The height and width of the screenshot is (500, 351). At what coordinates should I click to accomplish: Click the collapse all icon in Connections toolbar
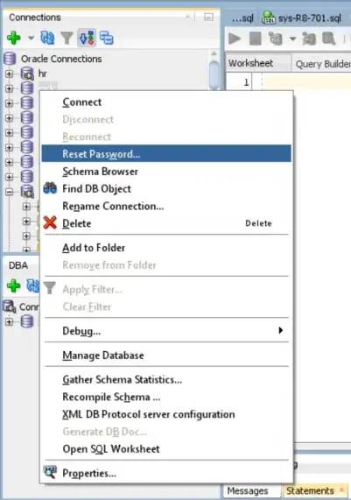(x=107, y=38)
